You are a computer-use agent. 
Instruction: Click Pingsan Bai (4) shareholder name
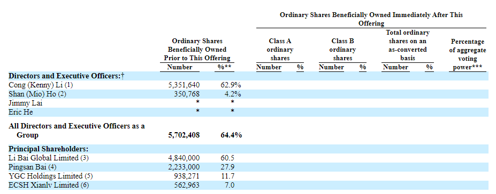(33, 167)
